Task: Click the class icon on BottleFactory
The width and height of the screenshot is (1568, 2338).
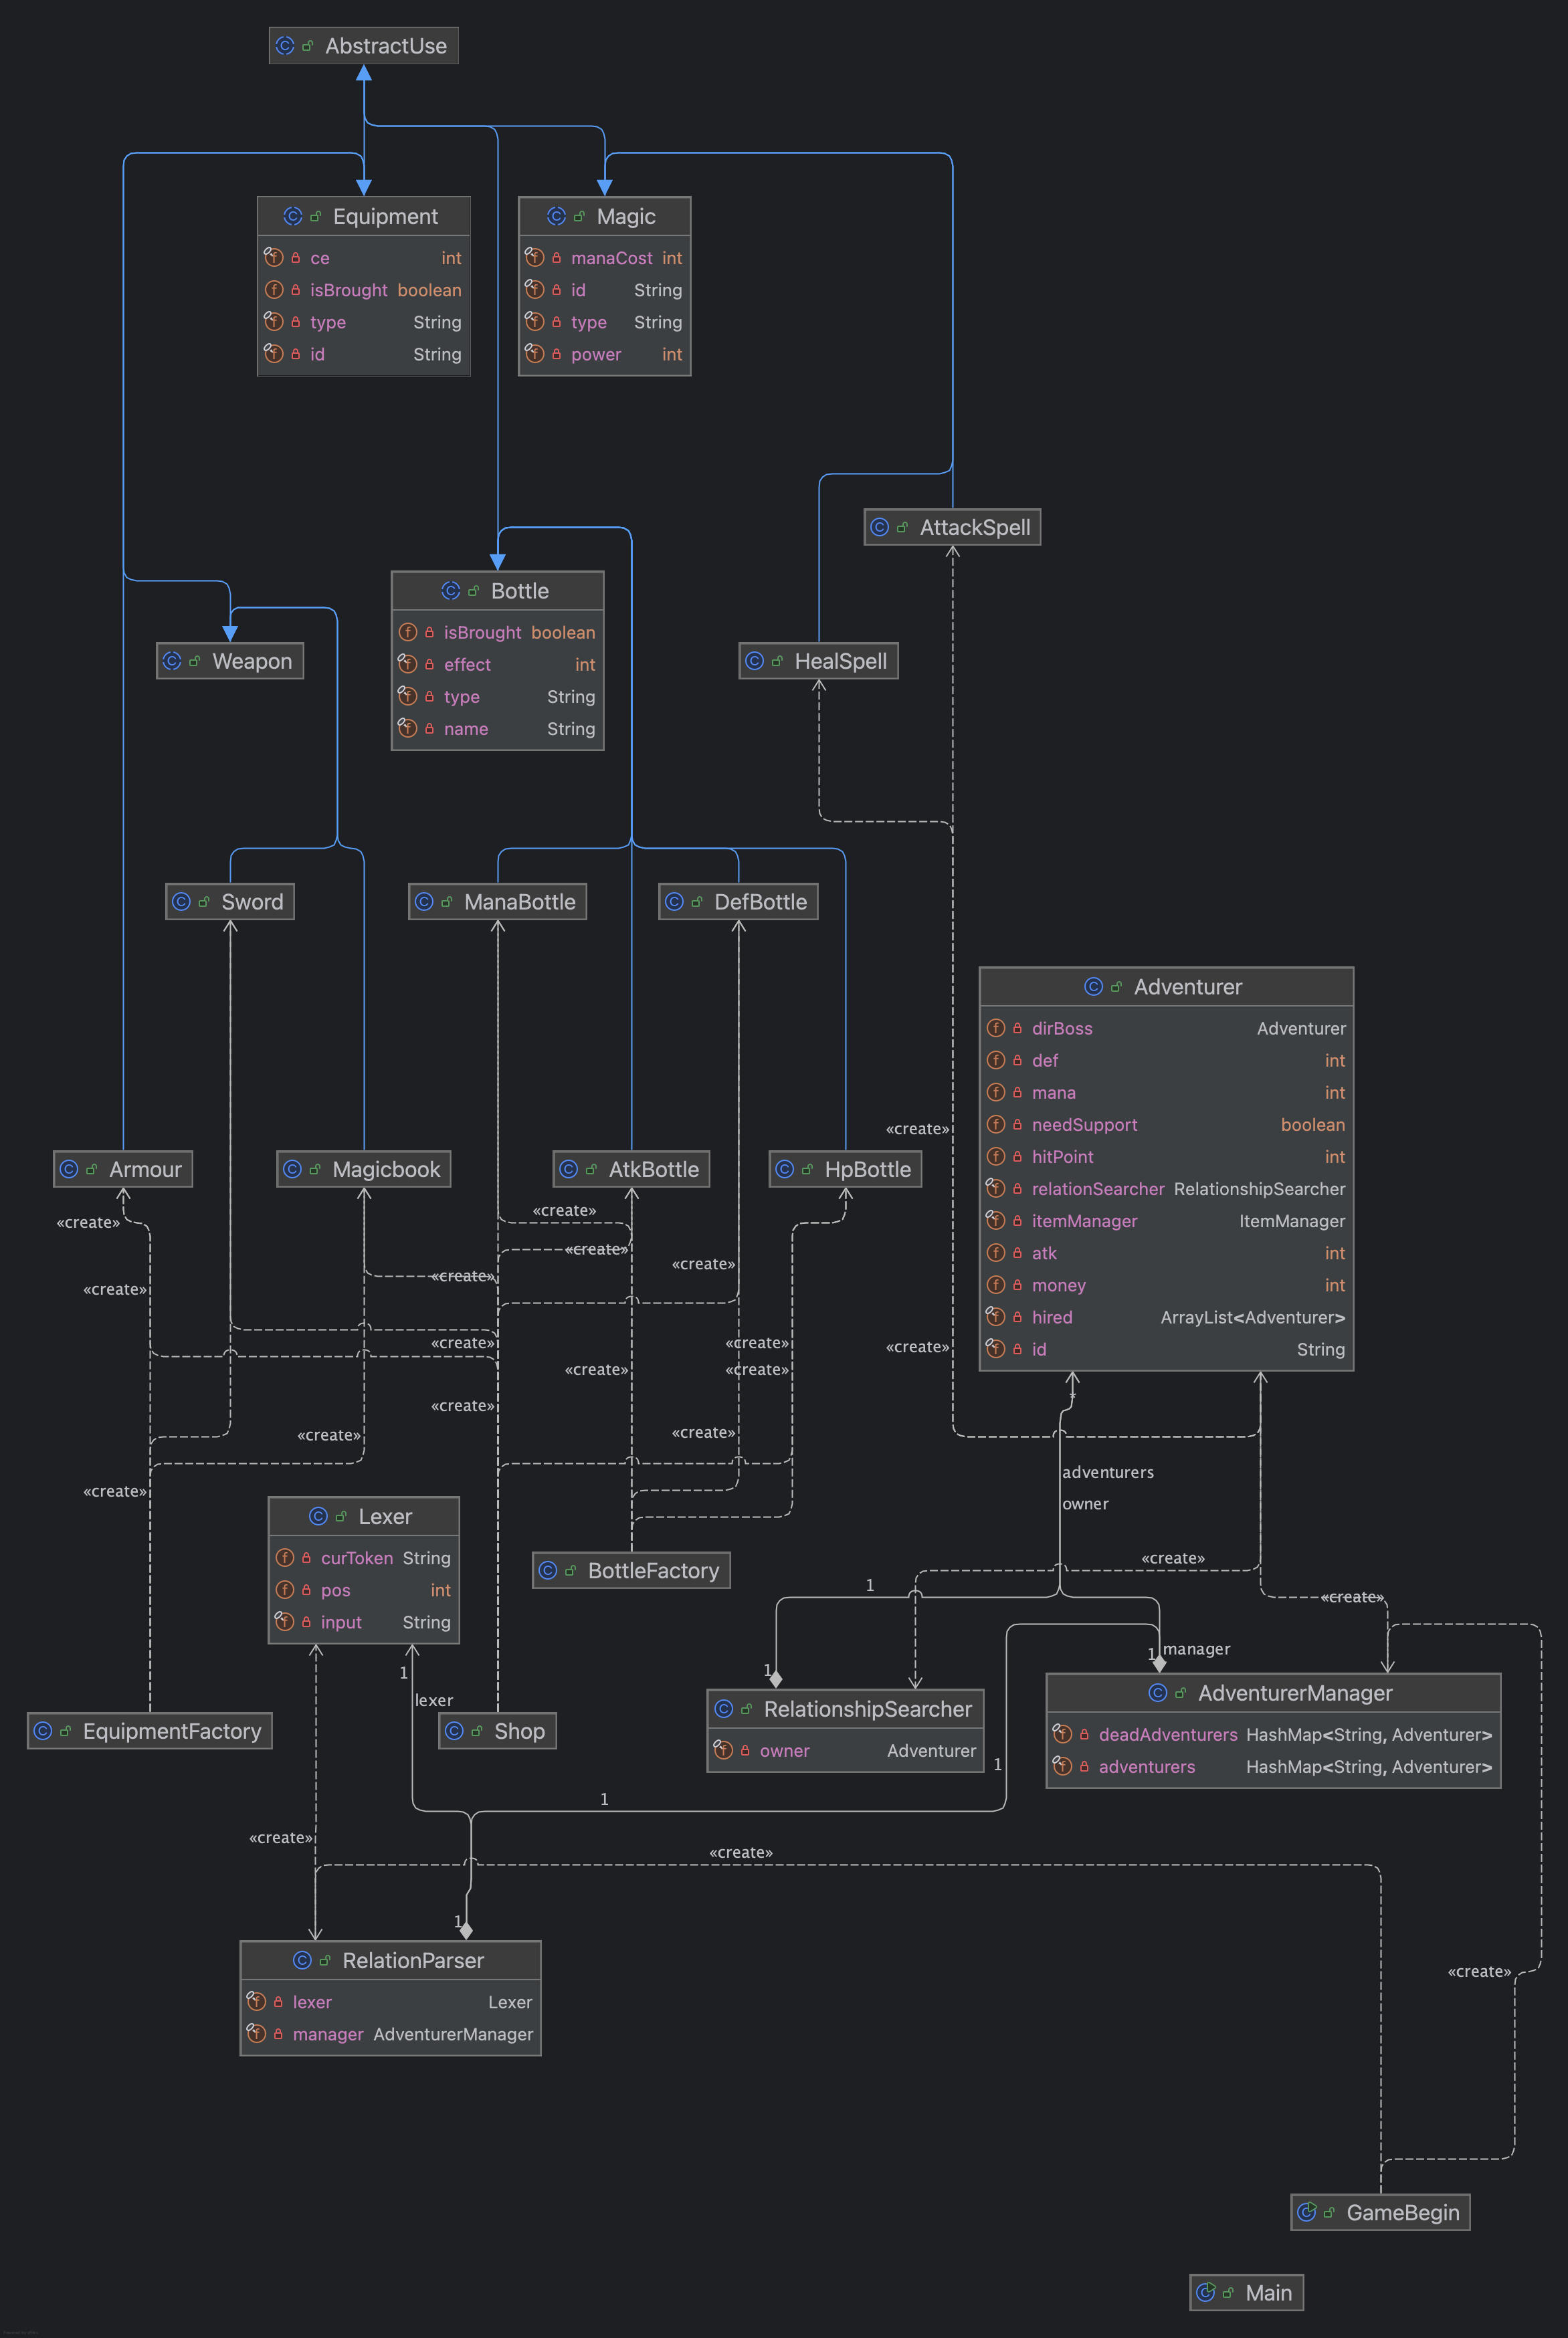Action: [548, 1570]
